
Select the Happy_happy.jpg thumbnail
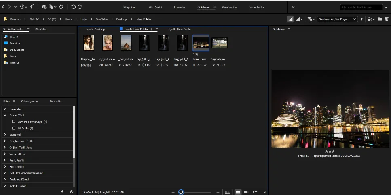[x=89, y=43]
